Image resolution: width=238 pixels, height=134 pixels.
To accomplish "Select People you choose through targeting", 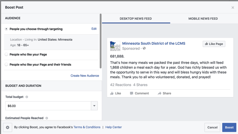I will (6, 29).
